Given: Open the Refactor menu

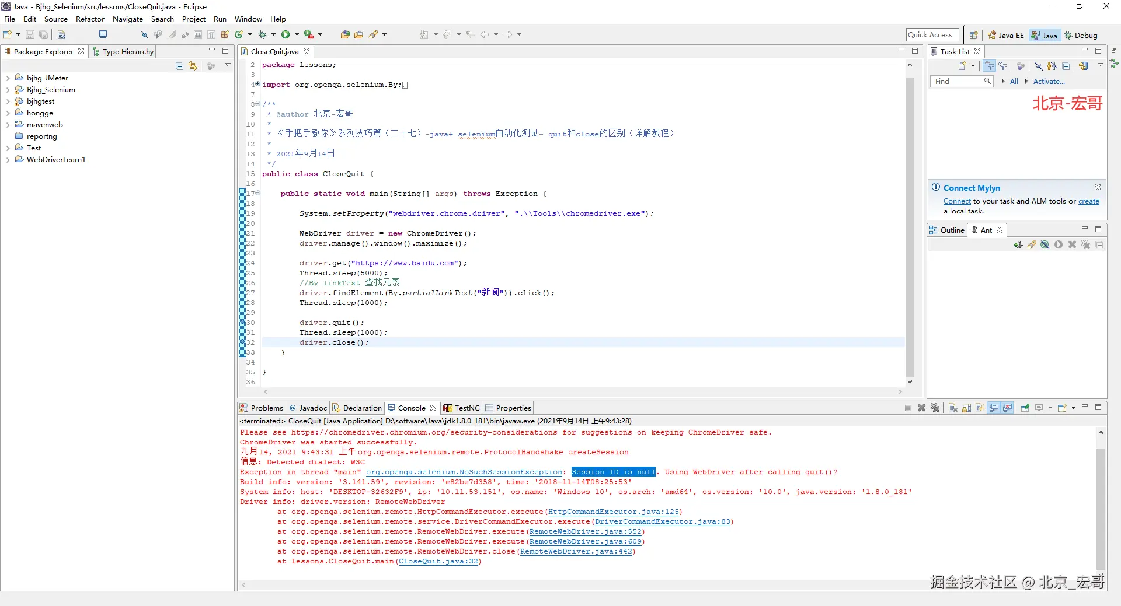Looking at the screenshot, I should pos(90,19).
